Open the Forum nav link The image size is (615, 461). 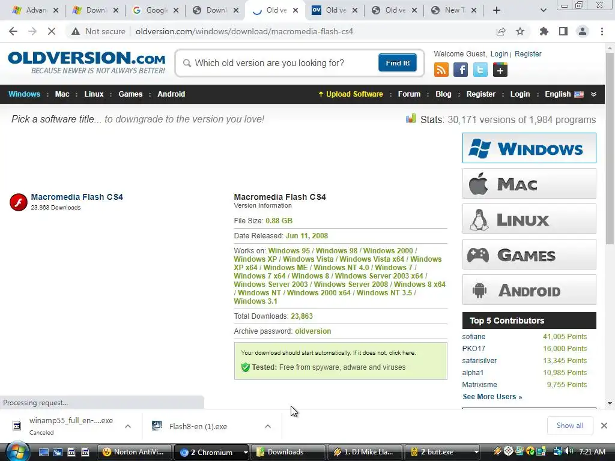[409, 94]
